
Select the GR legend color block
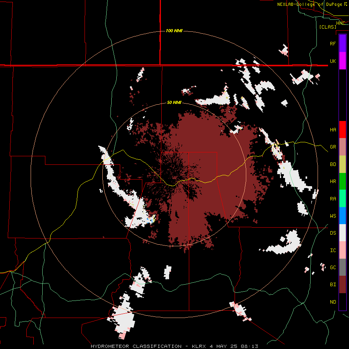[342, 147]
